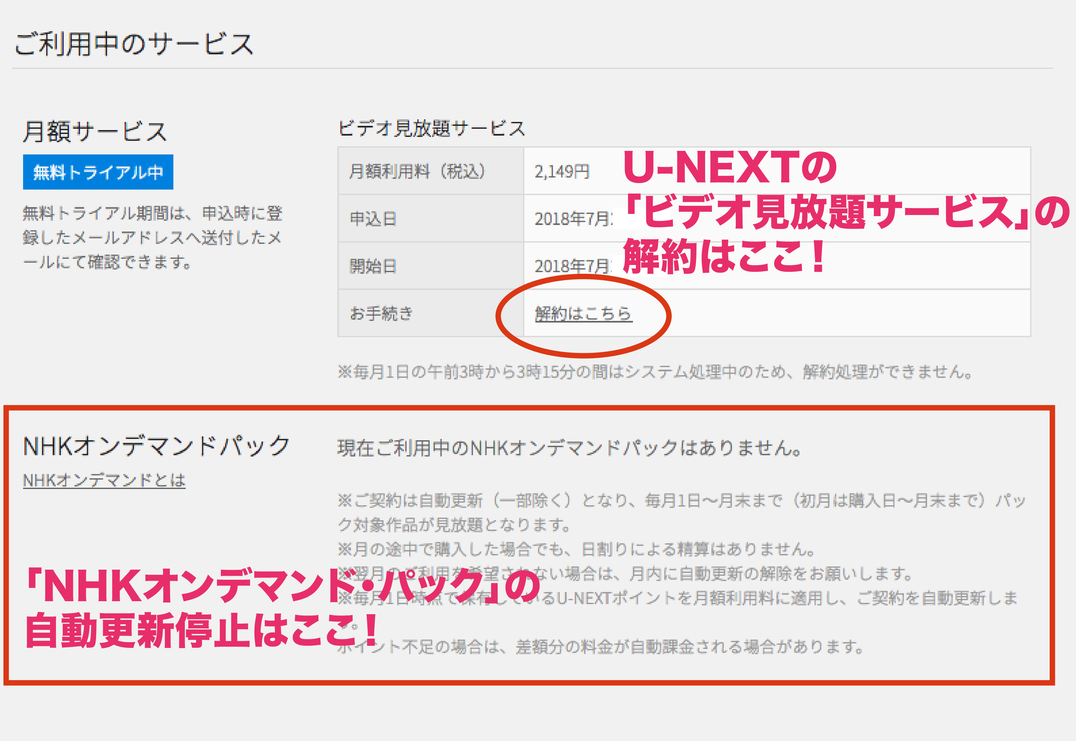Viewport: 1076px width, 741px height.
Task: Open the NHKオンデマンドとは link
Action: point(104,480)
